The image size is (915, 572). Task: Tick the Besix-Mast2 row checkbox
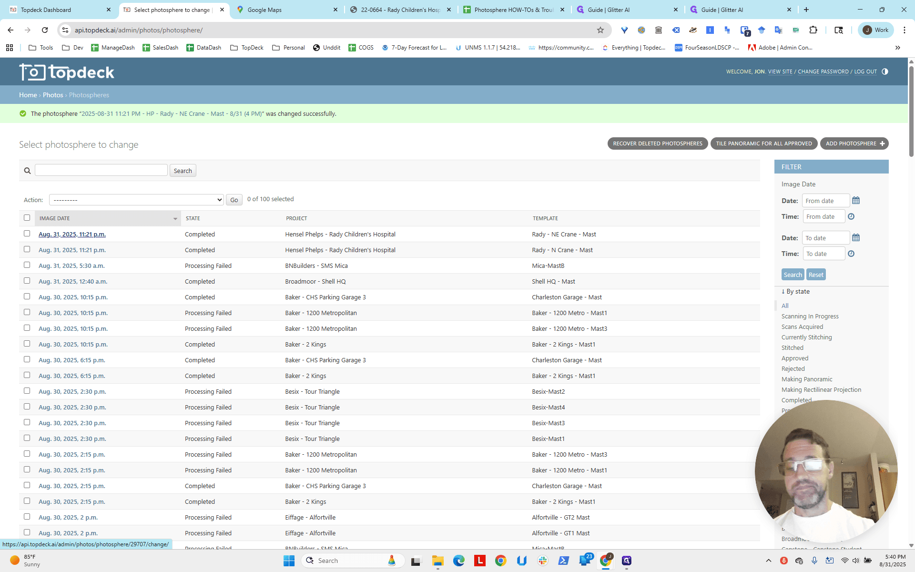(x=27, y=391)
